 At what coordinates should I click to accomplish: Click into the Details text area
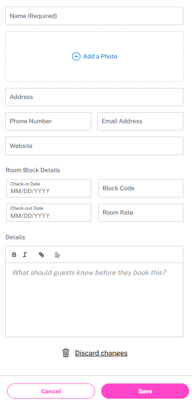[94, 300]
